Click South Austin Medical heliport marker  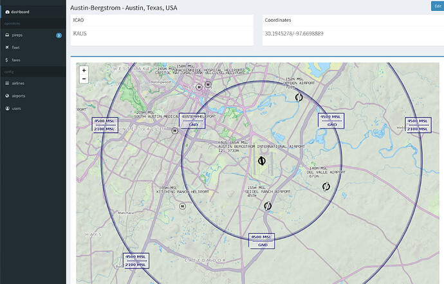tap(175, 131)
